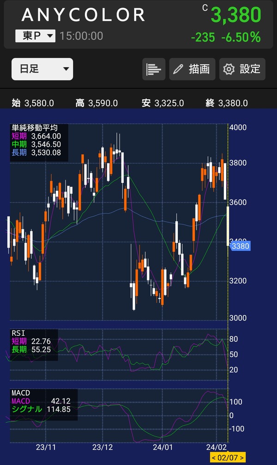277x465 pixels.
Task: Click the シグナル 114.85 value
Action: [41, 409]
